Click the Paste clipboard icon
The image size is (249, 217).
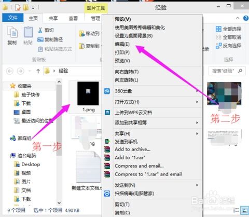(28, 32)
